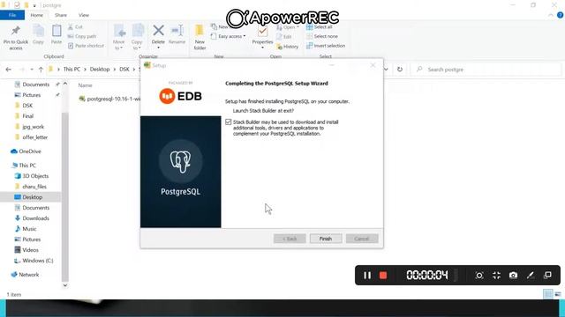Select Copy path in Clipboard group
The height and width of the screenshot is (317, 565).
click(x=82, y=36)
